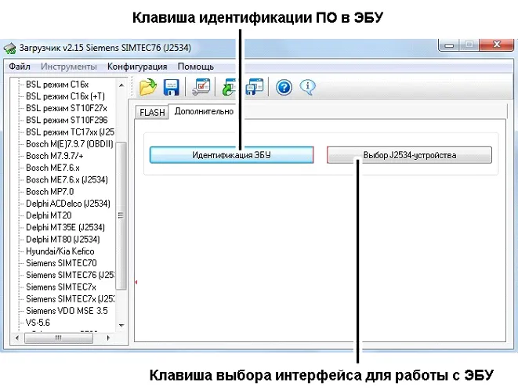Switch to the Дополнительно tab
The image size is (518, 390).
click(x=205, y=111)
